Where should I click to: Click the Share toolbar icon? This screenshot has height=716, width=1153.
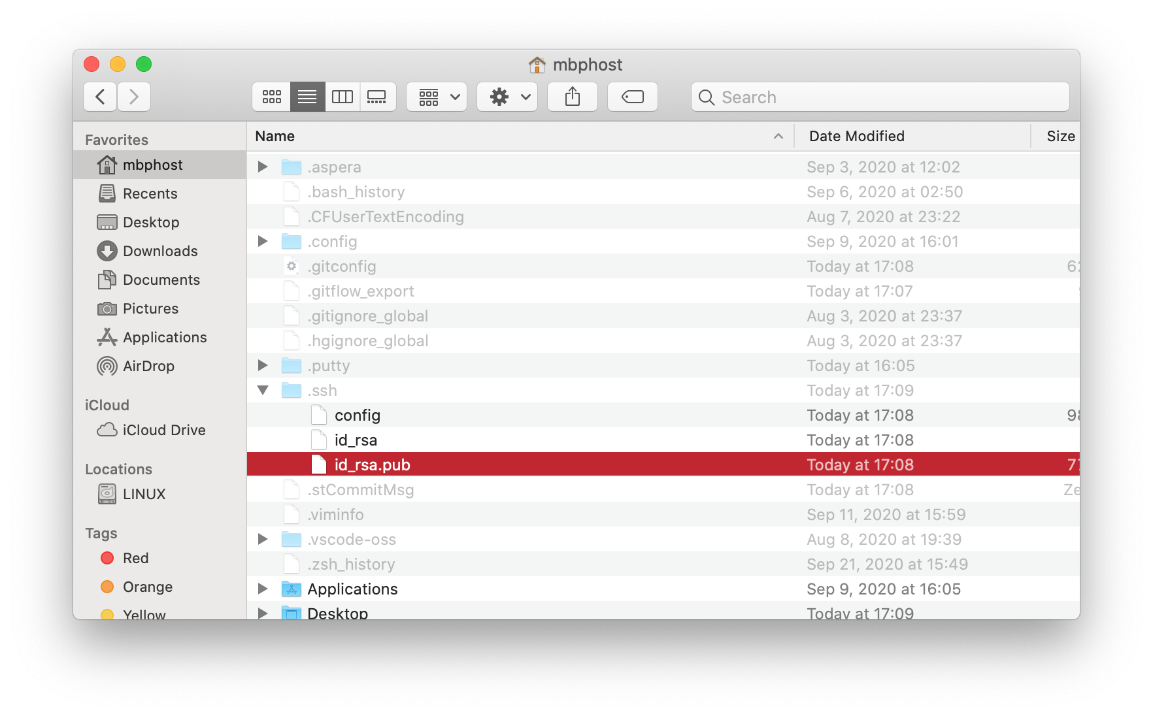click(x=572, y=97)
